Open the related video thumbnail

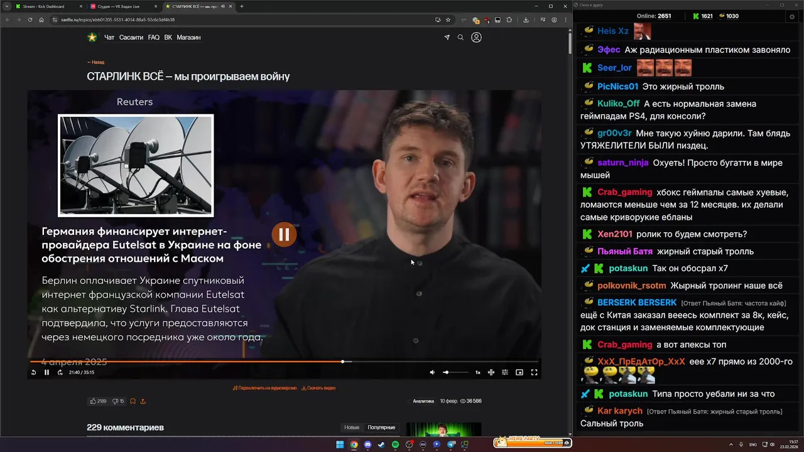coord(443,429)
